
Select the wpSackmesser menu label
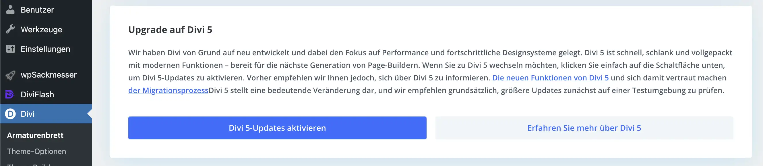point(49,75)
